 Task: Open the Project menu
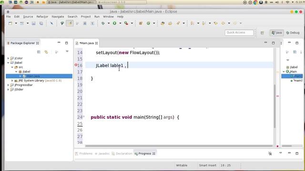[x=86, y=17]
